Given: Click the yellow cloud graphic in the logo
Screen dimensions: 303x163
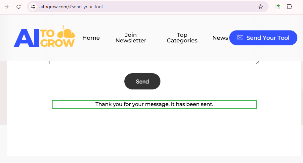Looking at the screenshot, I should 66,33.
